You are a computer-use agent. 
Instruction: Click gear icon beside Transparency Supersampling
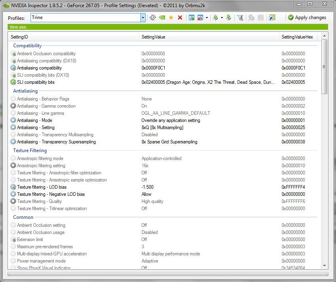tap(13, 142)
